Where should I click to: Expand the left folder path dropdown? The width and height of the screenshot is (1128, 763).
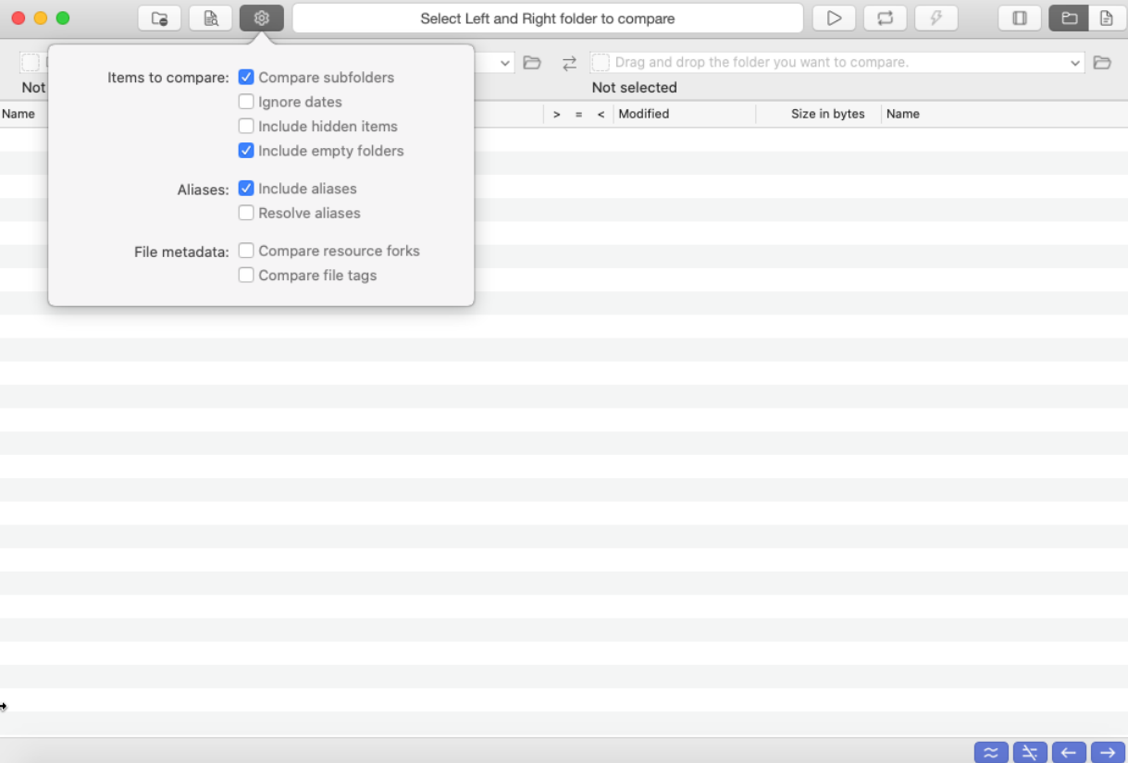click(505, 63)
